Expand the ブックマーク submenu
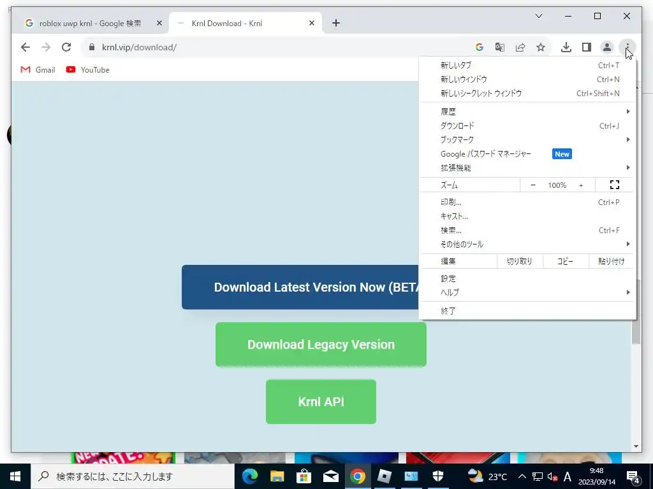 (527, 139)
